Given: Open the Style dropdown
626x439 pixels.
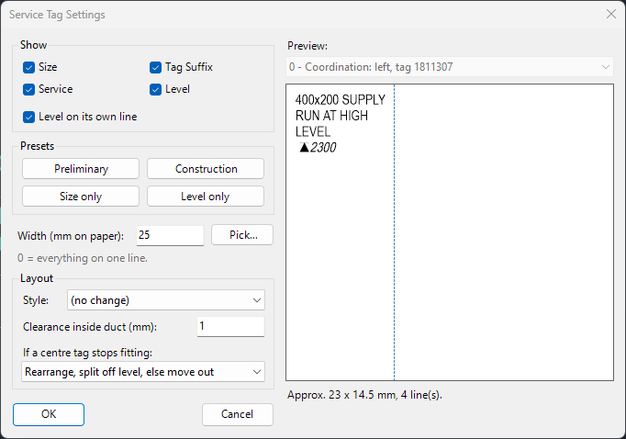Looking at the screenshot, I should (166, 300).
